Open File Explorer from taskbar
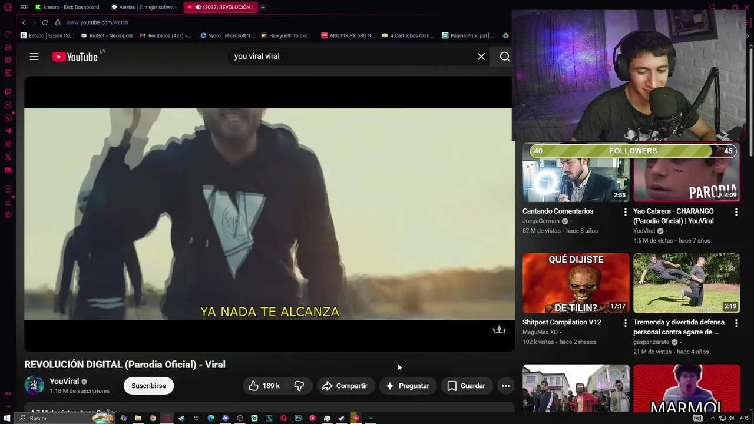The height and width of the screenshot is (424, 754). point(138,418)
